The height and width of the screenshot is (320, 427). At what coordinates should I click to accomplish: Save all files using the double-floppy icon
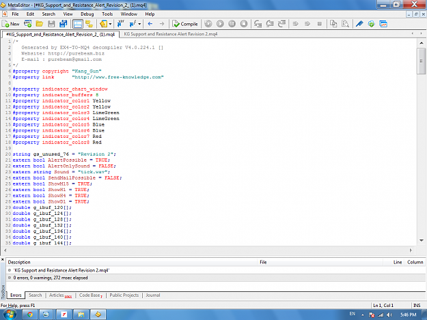point(63,24)
